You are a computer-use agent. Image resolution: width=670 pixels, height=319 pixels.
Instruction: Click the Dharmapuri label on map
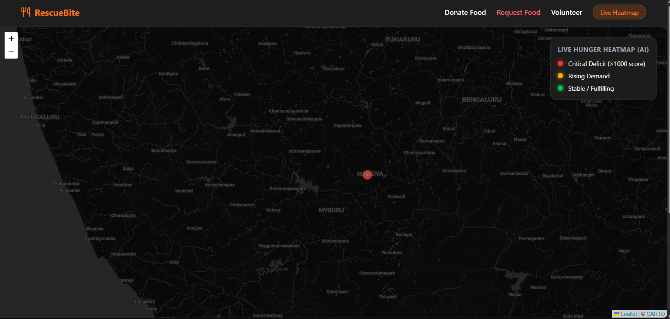tap(573, 238)
